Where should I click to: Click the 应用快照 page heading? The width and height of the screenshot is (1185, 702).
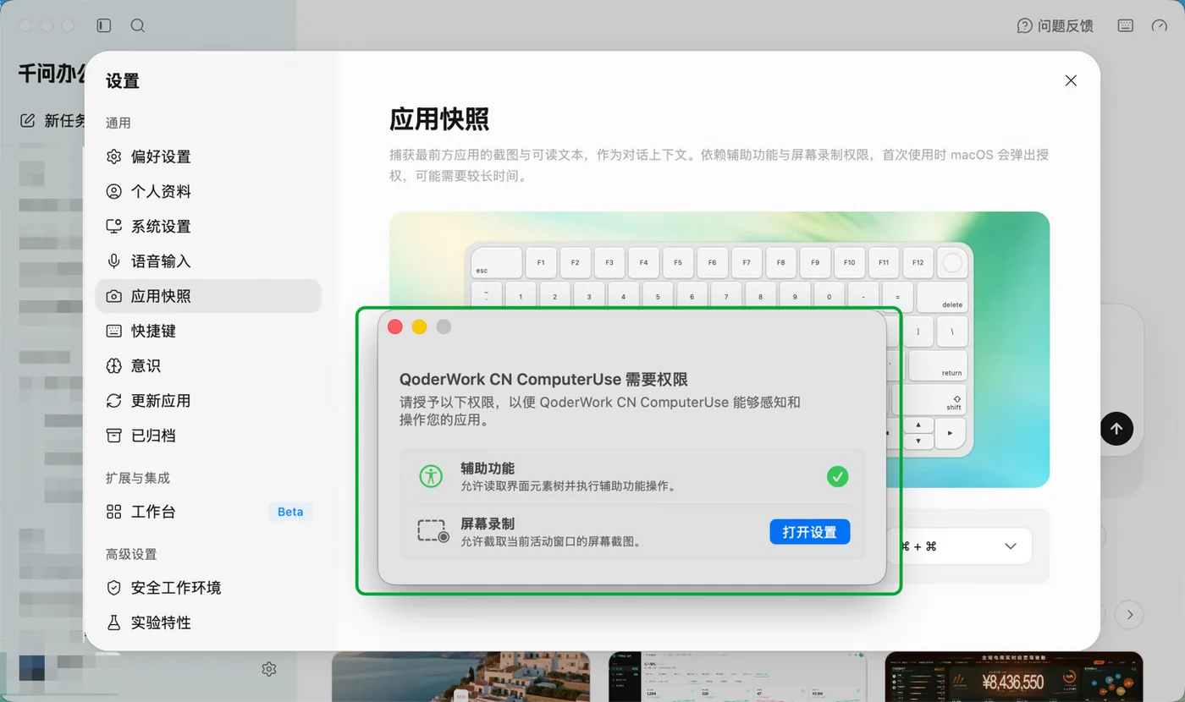click(x=439, y=119)
